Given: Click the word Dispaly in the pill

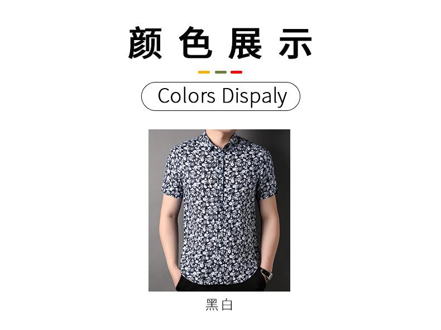Looking at the screenshot, I should pos(254,96).
